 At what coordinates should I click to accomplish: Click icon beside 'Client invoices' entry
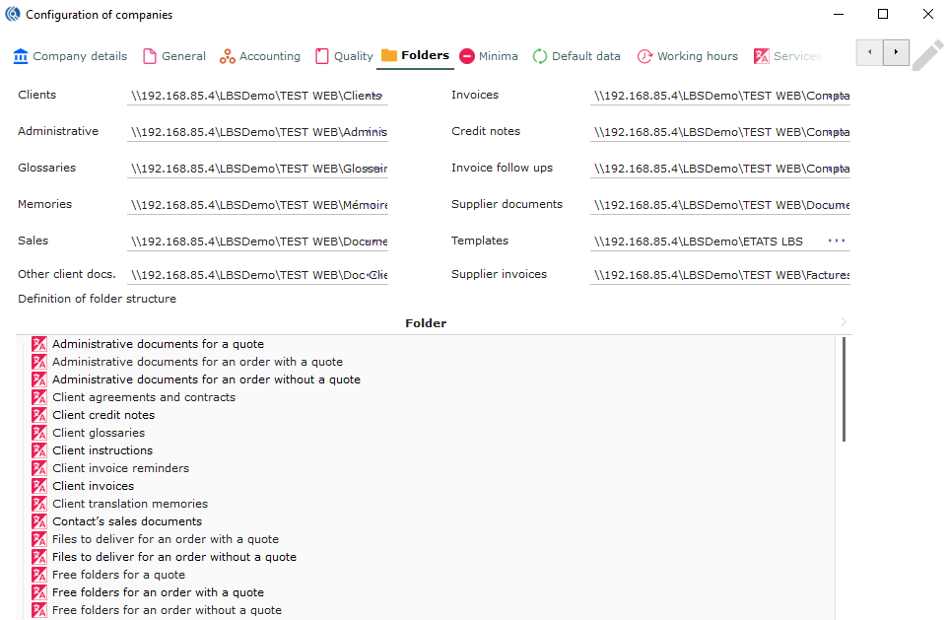click(39, 486)
